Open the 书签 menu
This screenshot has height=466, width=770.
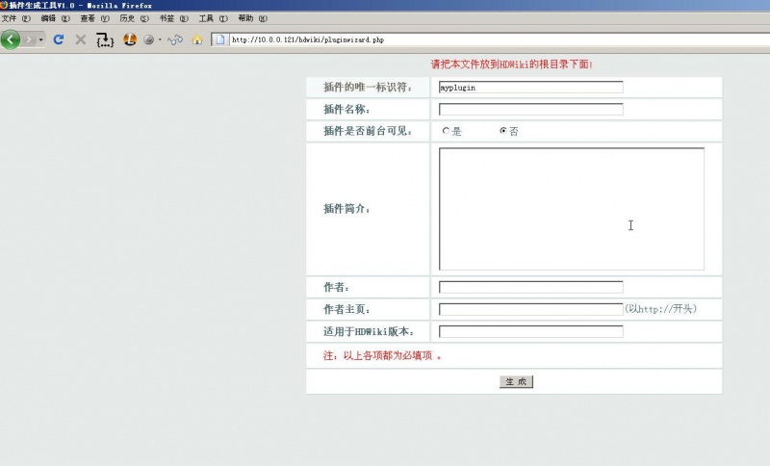click(x=167, y=18)
